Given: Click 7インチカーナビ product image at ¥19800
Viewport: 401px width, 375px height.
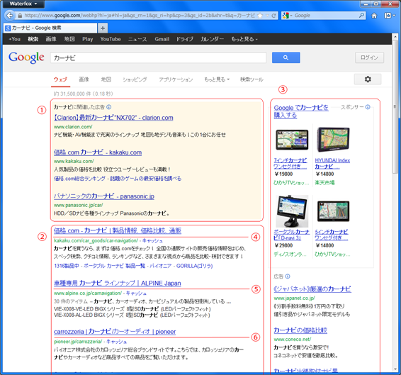Looking at the screenshot, I should tap(292, 140).
